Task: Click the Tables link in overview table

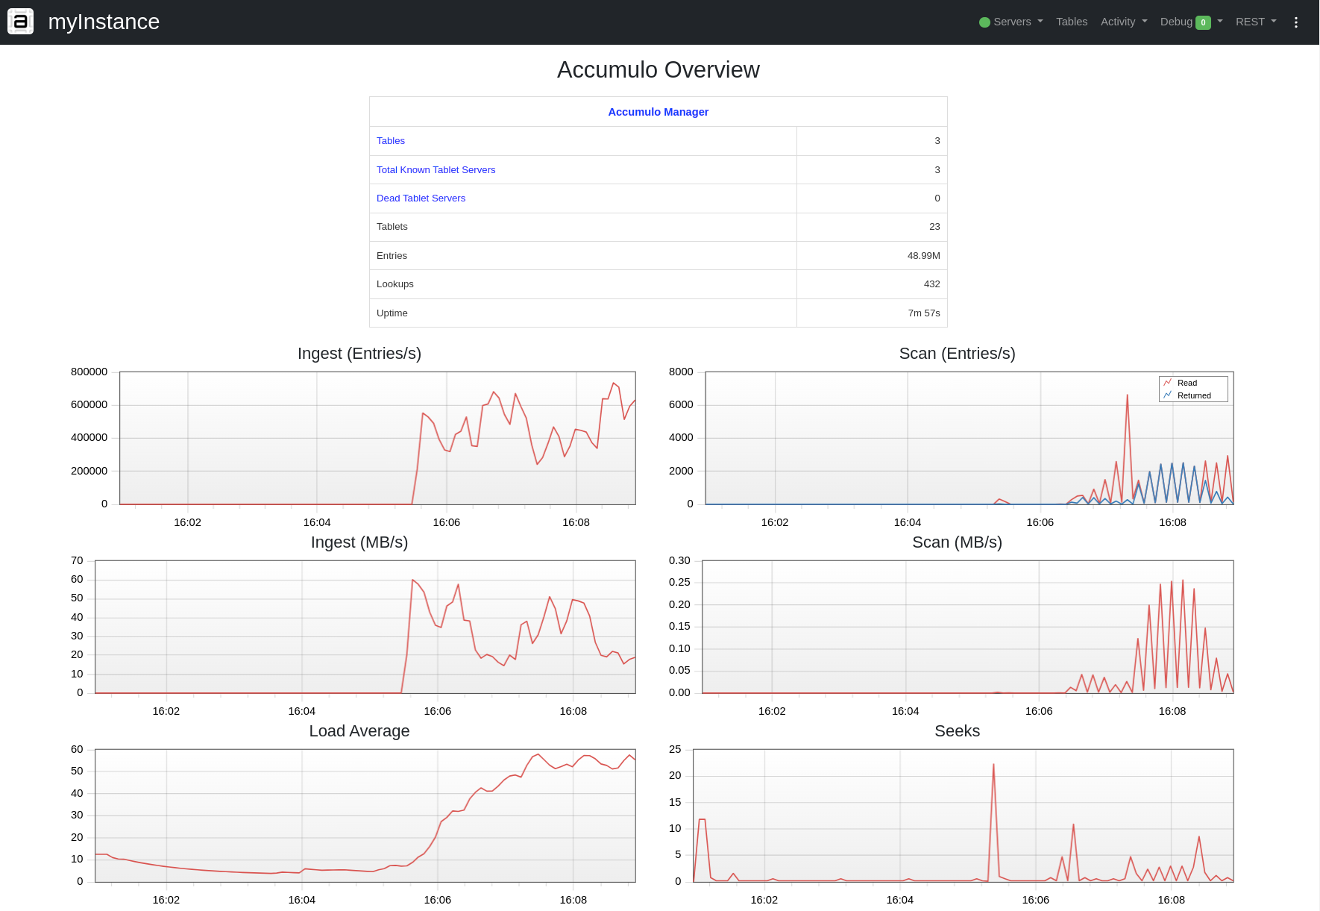Action: coord(390,141)
